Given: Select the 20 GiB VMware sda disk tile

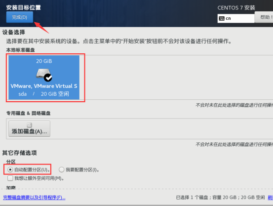Looking at the screenshot, I should point(44,78).
